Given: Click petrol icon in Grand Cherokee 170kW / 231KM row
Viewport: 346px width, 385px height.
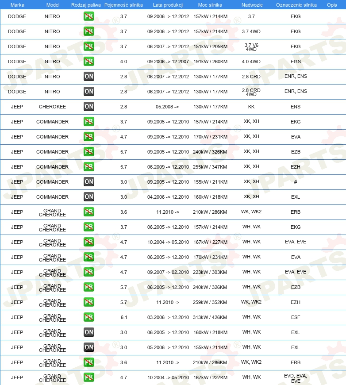Looking at the screenshot, I should (88, 257).
